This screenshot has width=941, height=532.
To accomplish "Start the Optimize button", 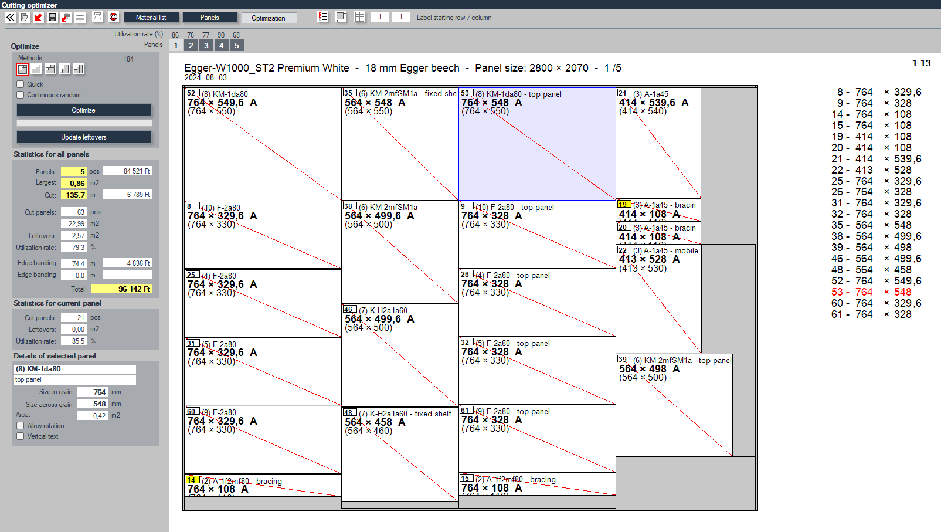I will click(84, 110).
